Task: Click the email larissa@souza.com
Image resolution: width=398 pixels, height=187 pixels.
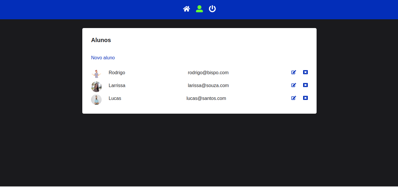Action: (208, 86)
